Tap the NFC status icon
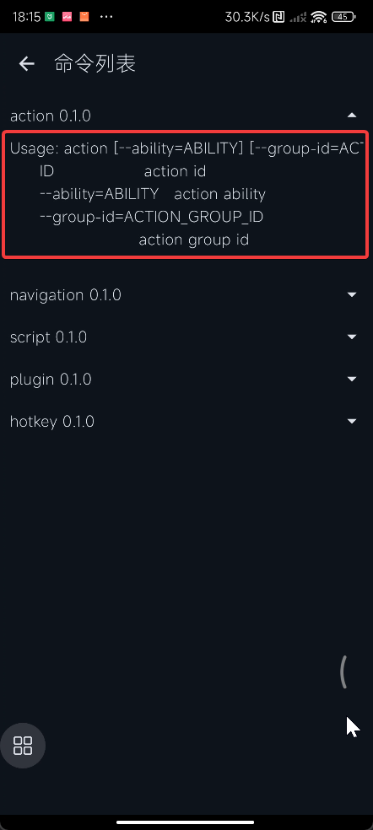The image size is (373, 830). [x=278, y=17]
